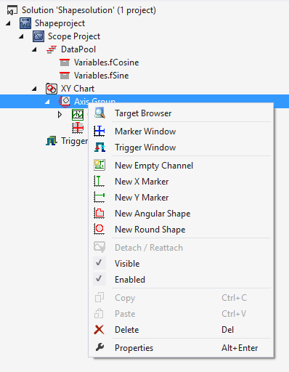Screen dimensions: 289x372
Task: Collapse the Shapeproject tree node
Action: click(8, 23)
